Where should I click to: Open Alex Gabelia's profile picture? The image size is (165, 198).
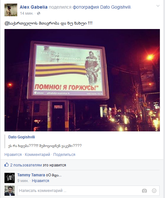coord(11,10)
